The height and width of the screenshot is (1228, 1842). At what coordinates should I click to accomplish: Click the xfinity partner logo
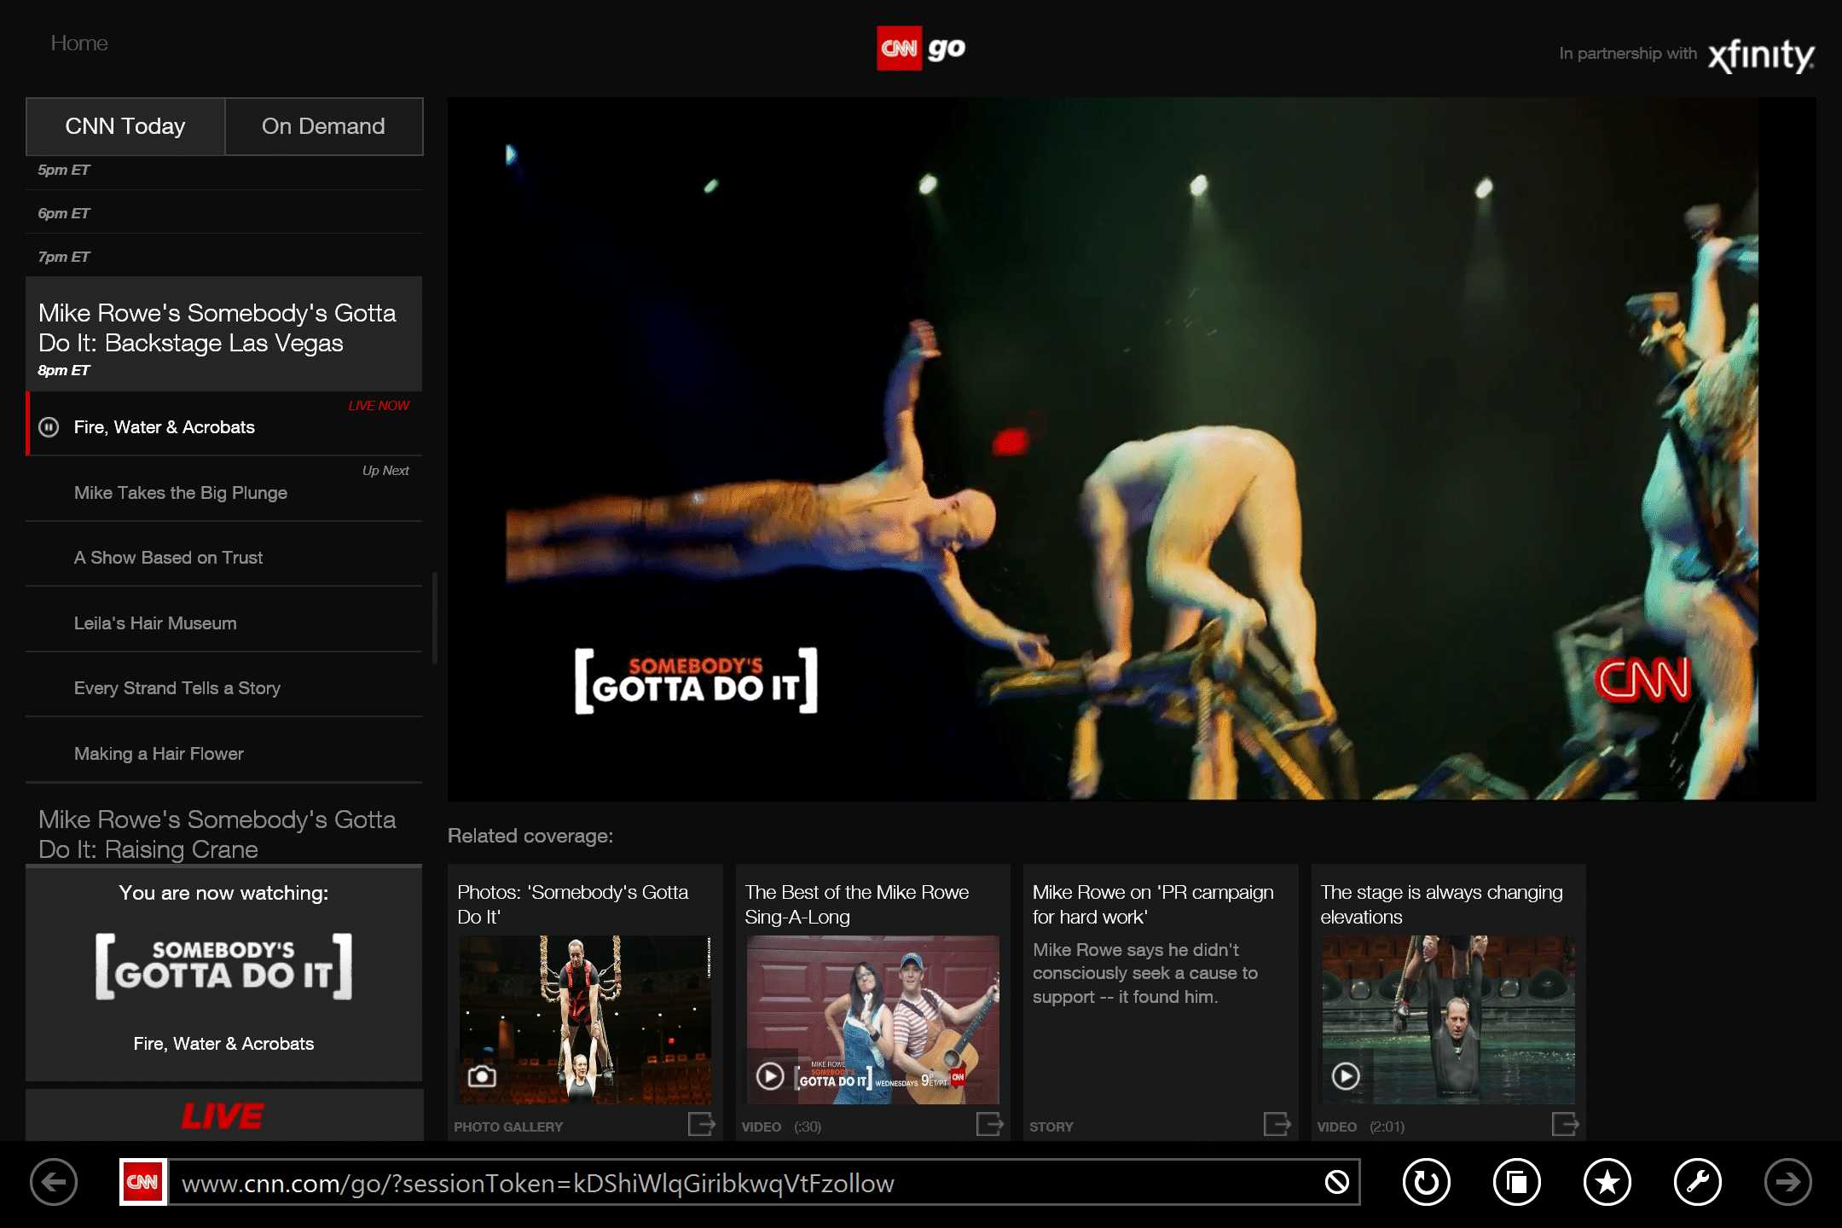[x=1761, y=55]
